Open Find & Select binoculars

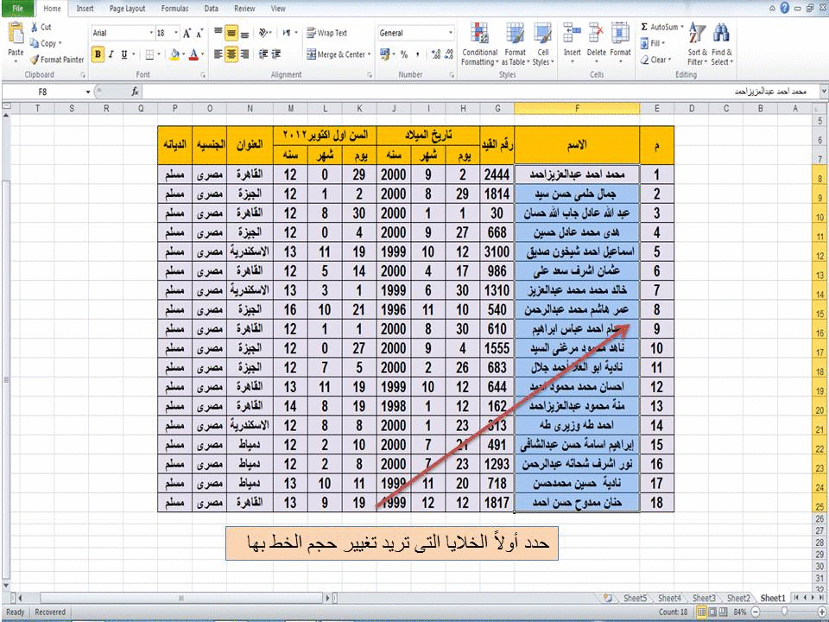point(722,44)
